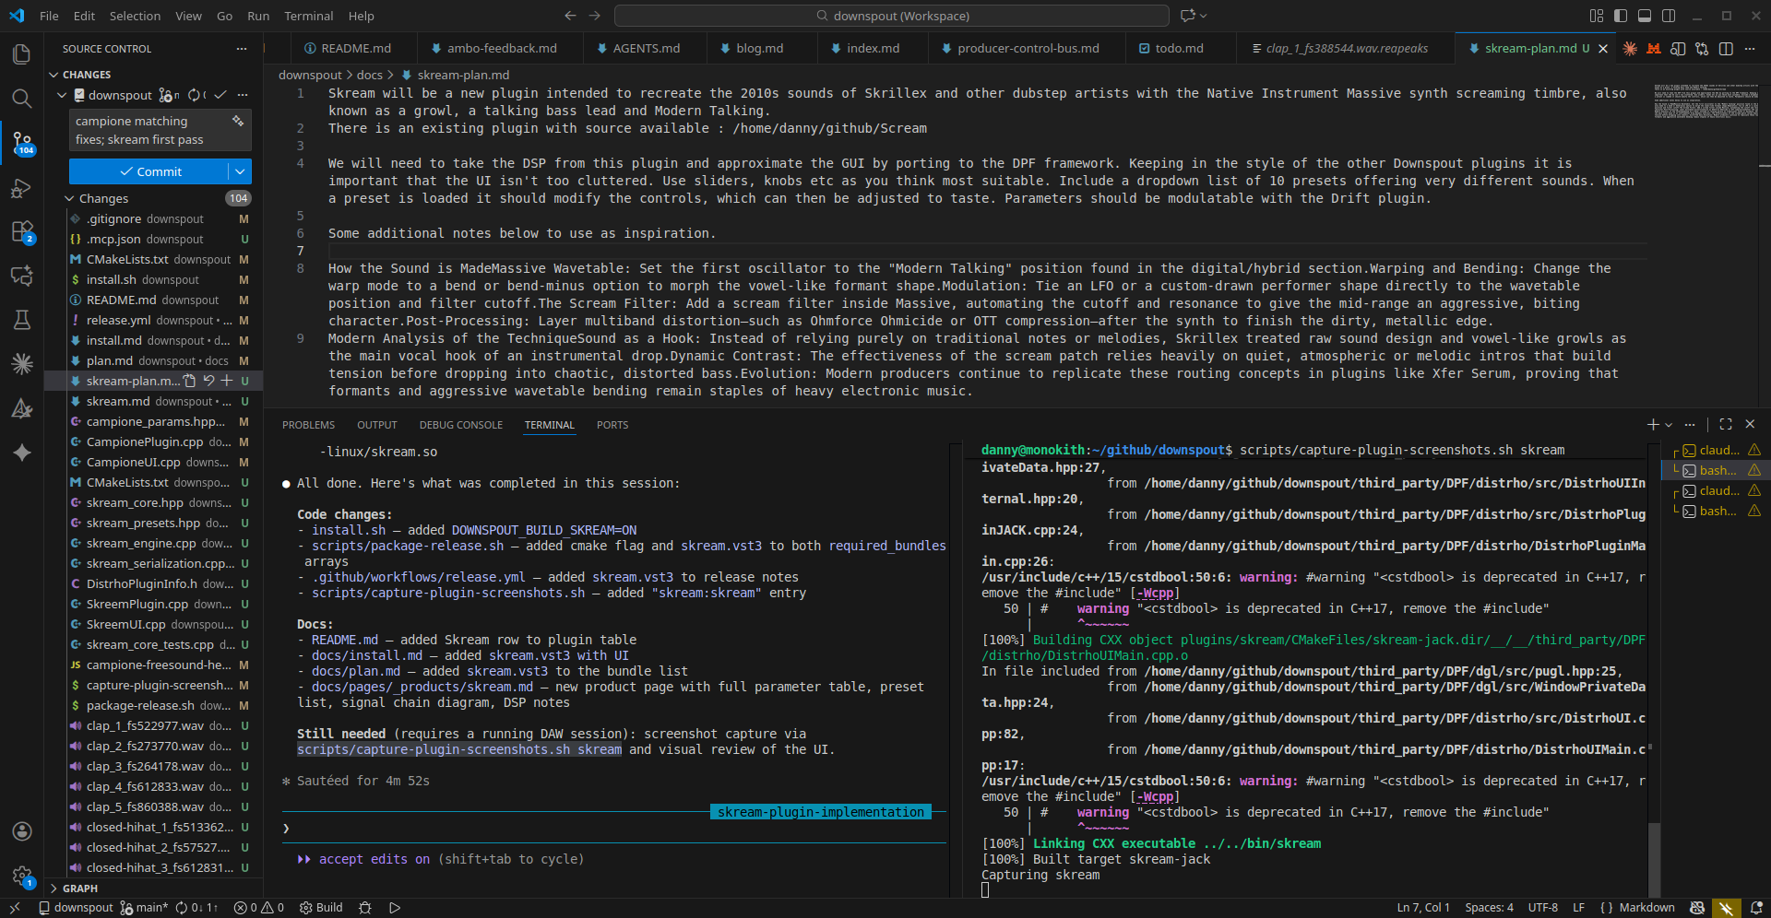The height and width of the screenshot is (918, 1771).
Task: Go forward with navigation arrow
Action: point(594,16)
